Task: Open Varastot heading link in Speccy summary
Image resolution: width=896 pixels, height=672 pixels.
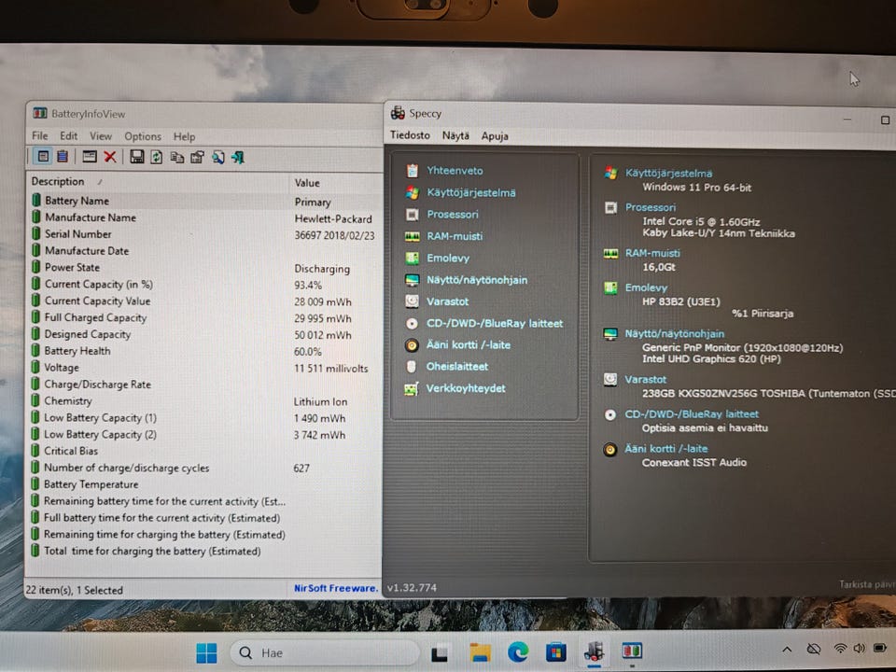Action: click(x=645, y=379)
